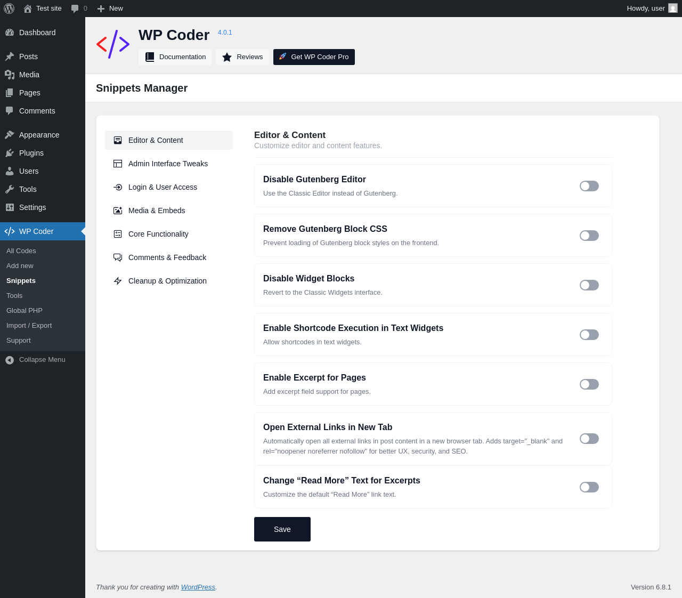Open Tools under WP Coder submenu
The width and height of the screenshot is (682, 598).
43,296
